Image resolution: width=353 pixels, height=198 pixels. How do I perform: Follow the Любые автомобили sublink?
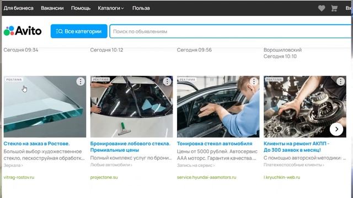click(x=111, y=165)
